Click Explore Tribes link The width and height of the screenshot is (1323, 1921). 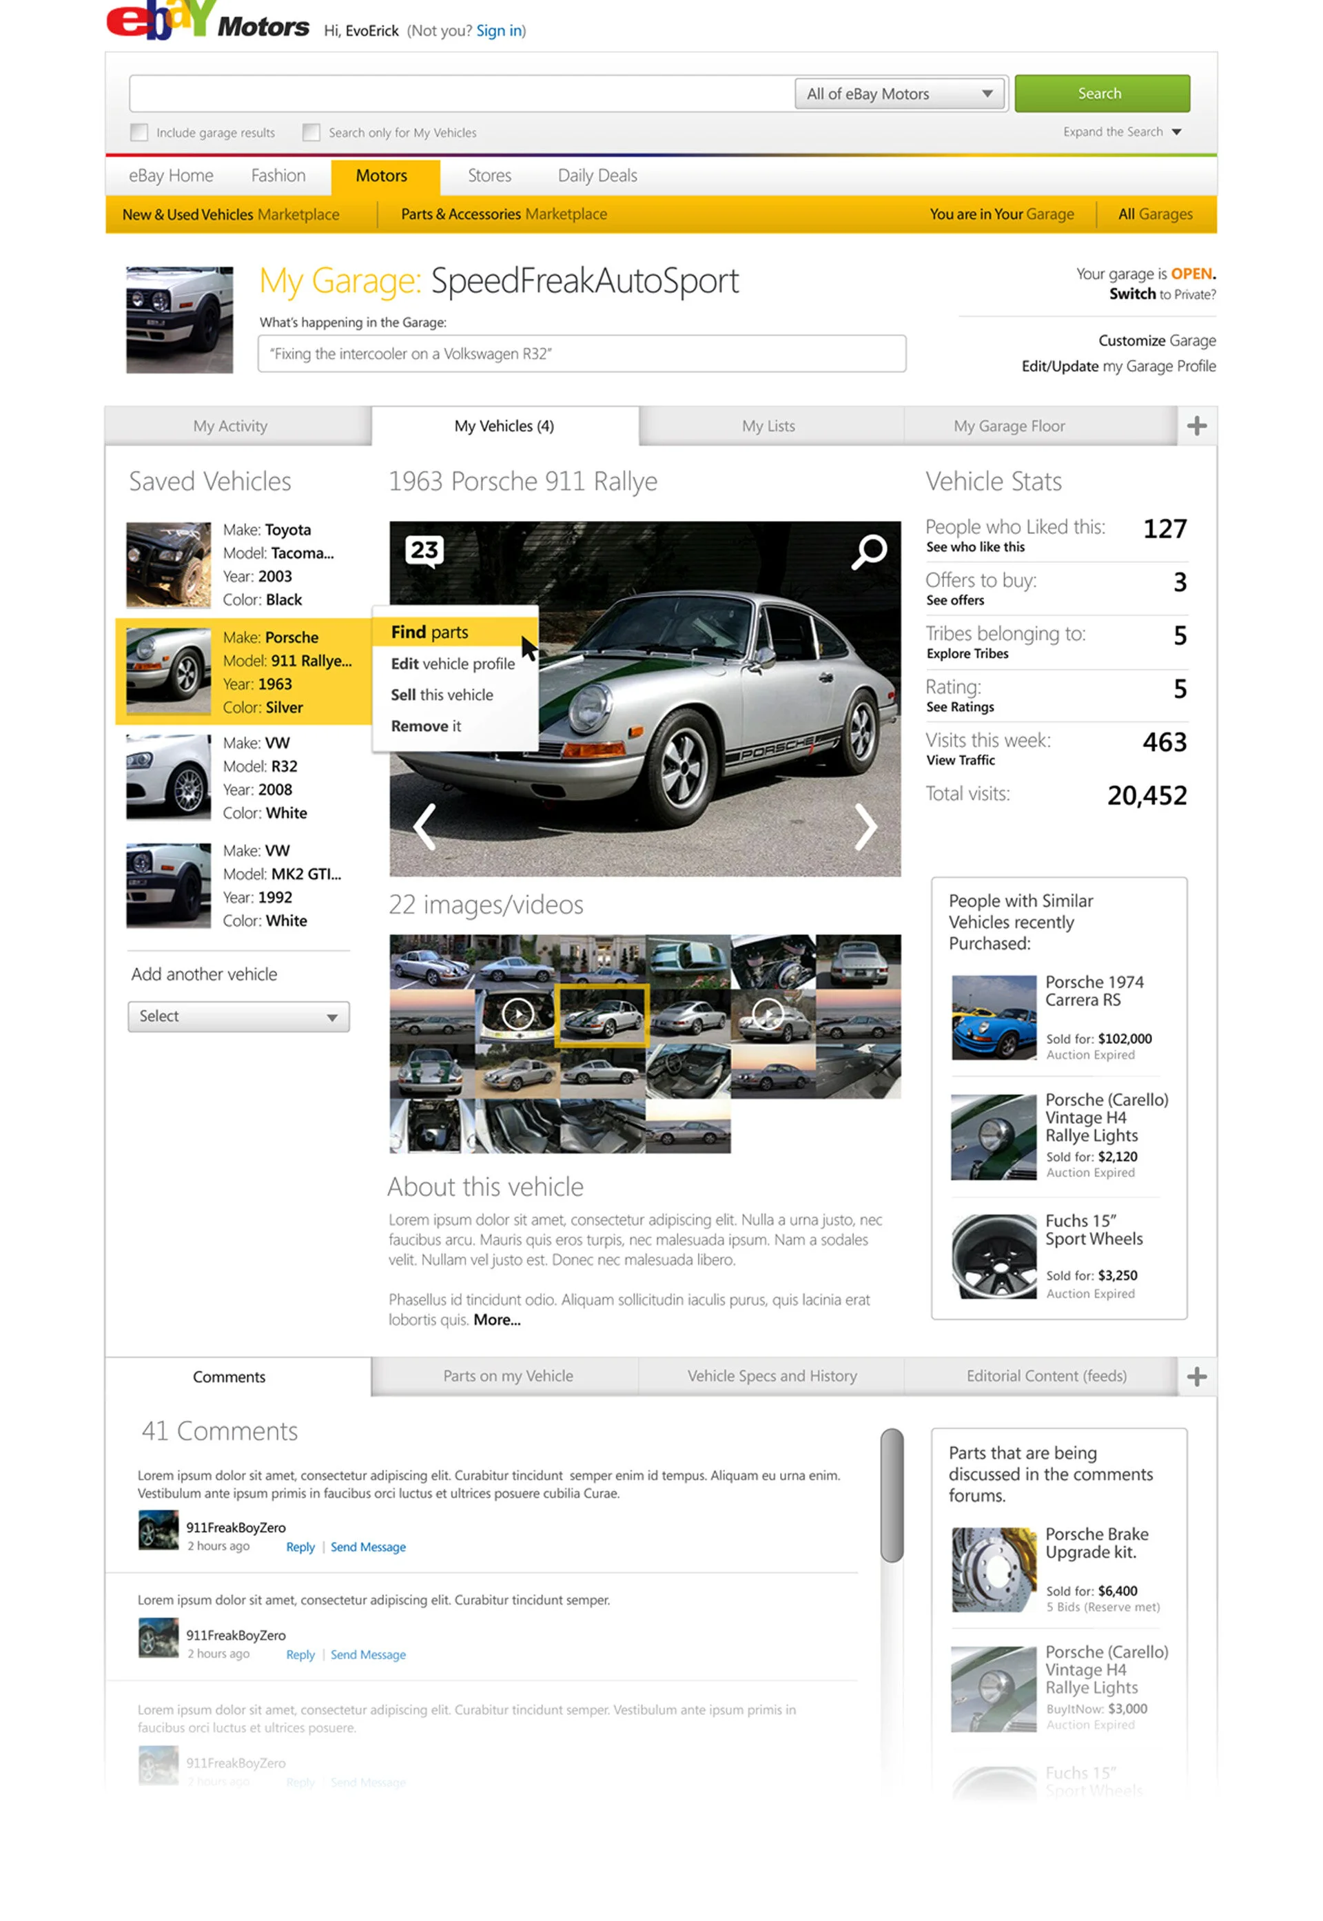pos(967,654)
